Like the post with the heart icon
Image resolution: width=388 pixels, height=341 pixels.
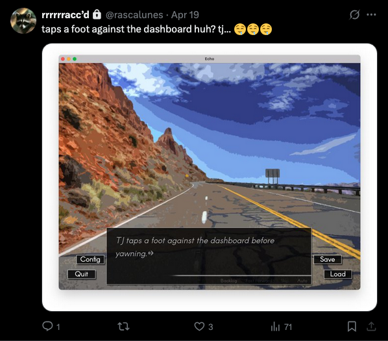pyautogui.click(x=199, y=327)
